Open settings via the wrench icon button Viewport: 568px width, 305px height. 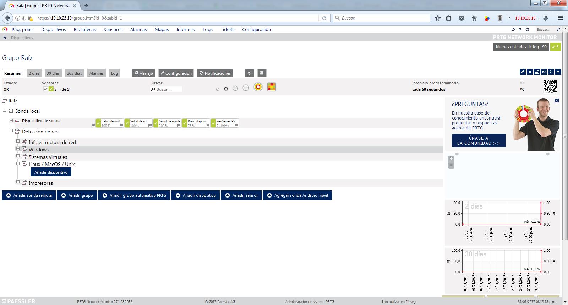523,72
